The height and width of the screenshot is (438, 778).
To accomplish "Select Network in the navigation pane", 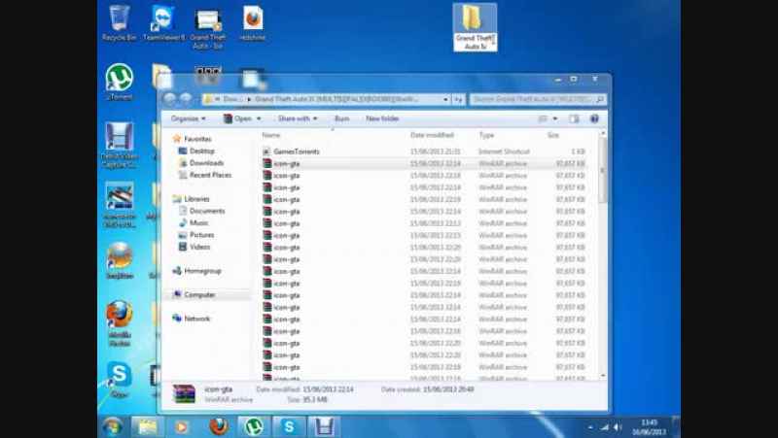I will click(x=192, y=319).
